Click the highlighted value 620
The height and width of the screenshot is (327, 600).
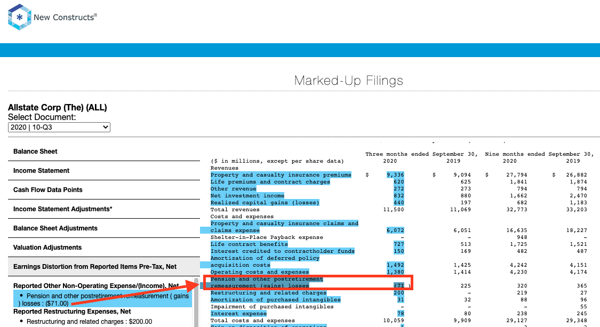pos(399,182)
